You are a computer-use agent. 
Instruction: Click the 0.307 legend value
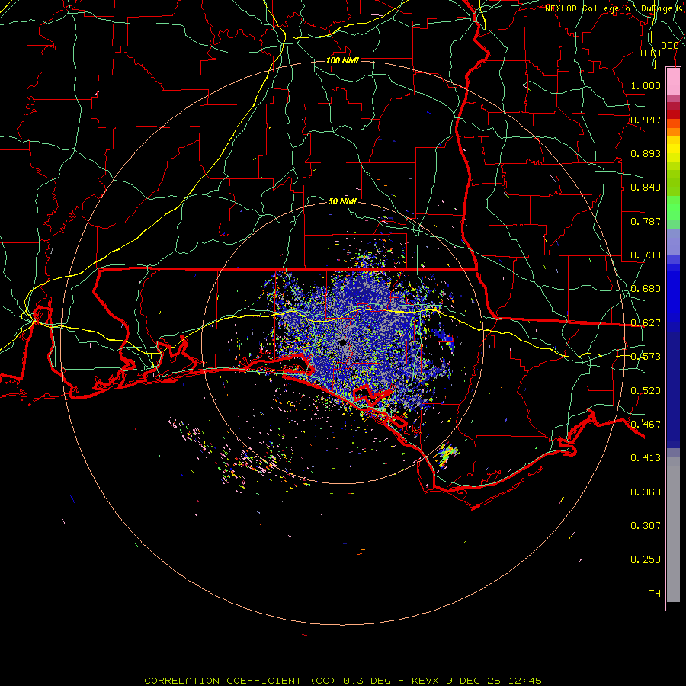[x=646, y=525]
